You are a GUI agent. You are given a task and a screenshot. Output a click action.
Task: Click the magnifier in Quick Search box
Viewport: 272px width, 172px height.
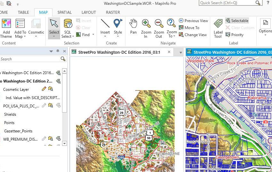pyautogui.click(x=258, y=3)
